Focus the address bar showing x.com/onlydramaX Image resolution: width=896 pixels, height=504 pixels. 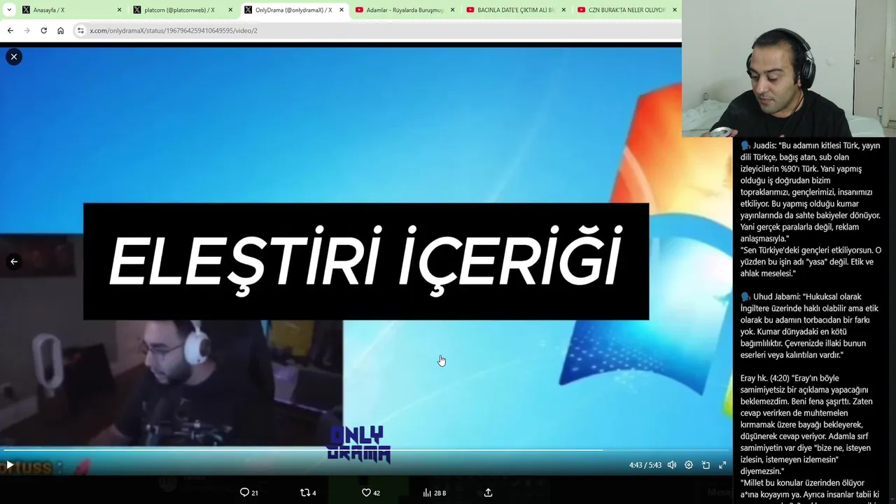click(378, 31)
